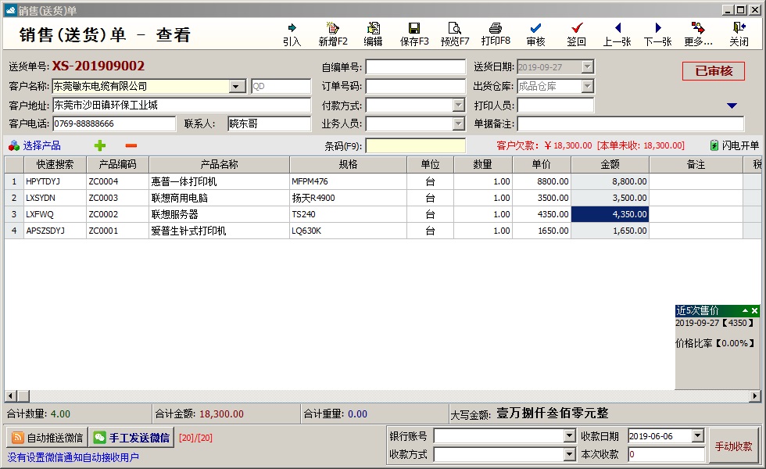Expand the 客户名称 customer dropdown
This screenshot has height=469, width=766.
[x=238, y=87]
